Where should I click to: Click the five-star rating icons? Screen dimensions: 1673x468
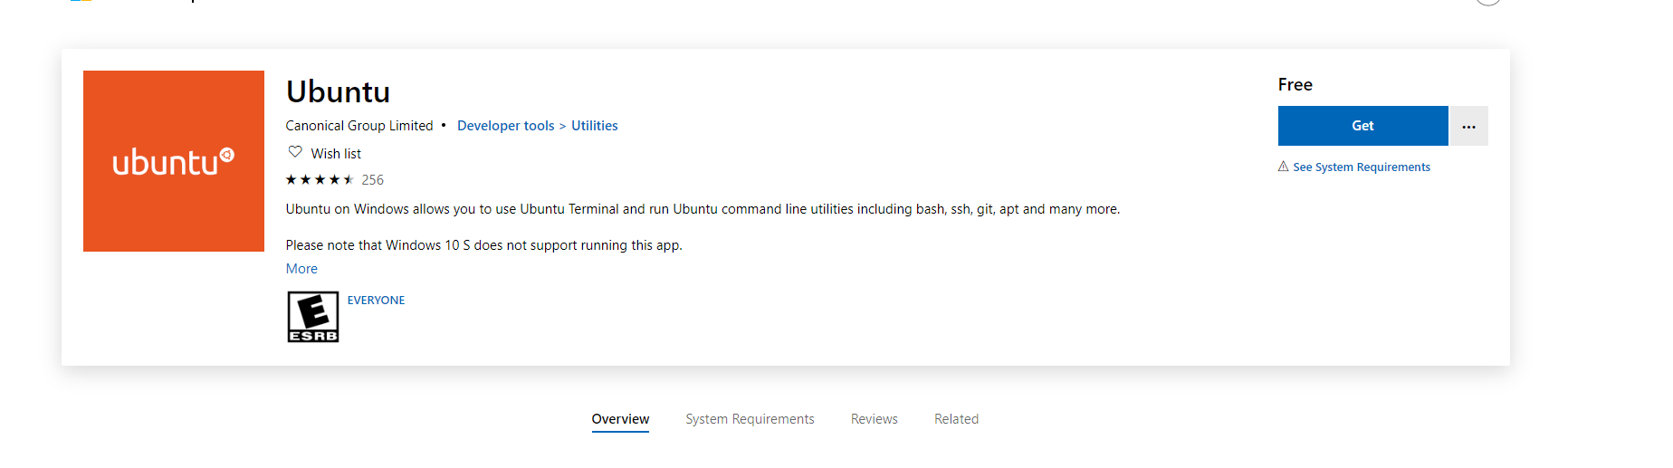(320, 180)
